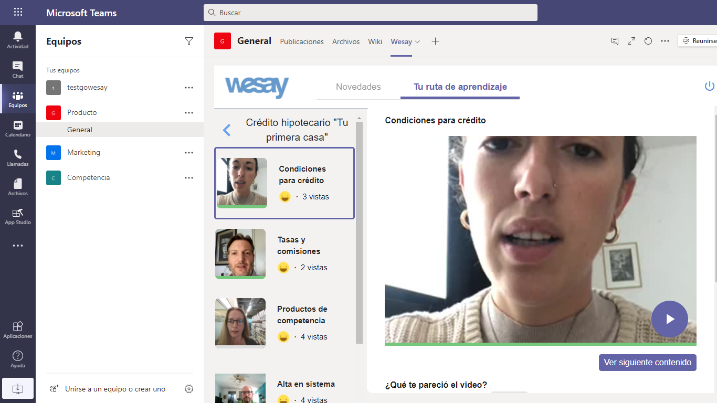Screen dimensions: 717x403
Task: Play the Condiciones para crédito video
Action: pos(670,319)
